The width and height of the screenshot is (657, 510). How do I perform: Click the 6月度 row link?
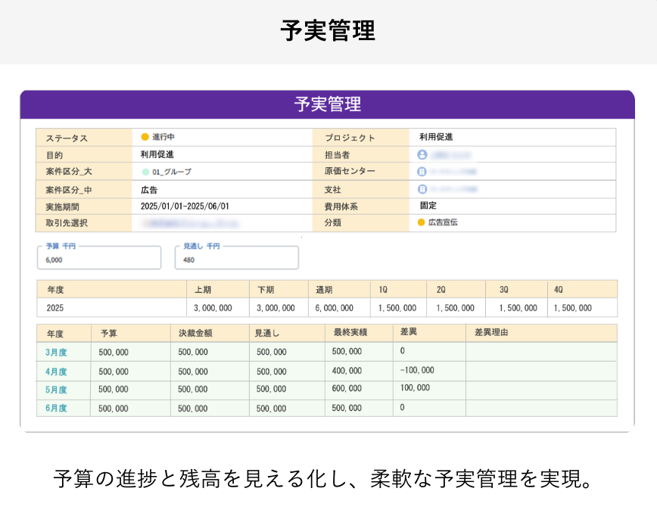point(54,409)
